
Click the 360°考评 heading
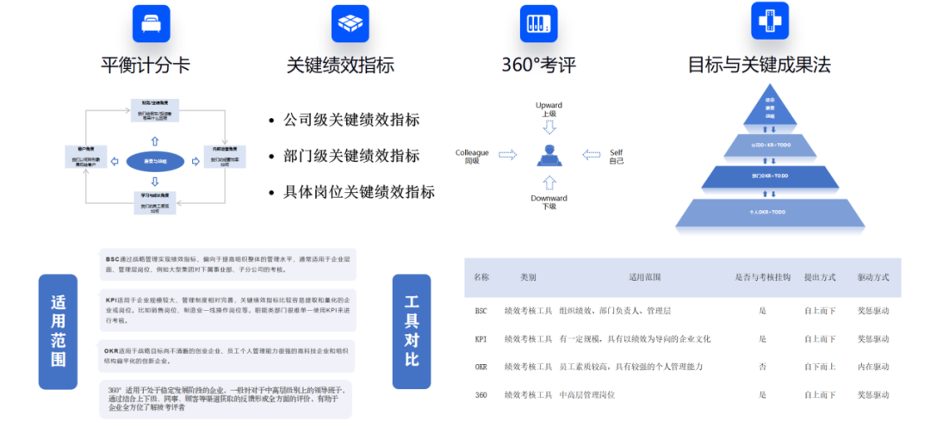pyautogui.click(x=538, y=65)
